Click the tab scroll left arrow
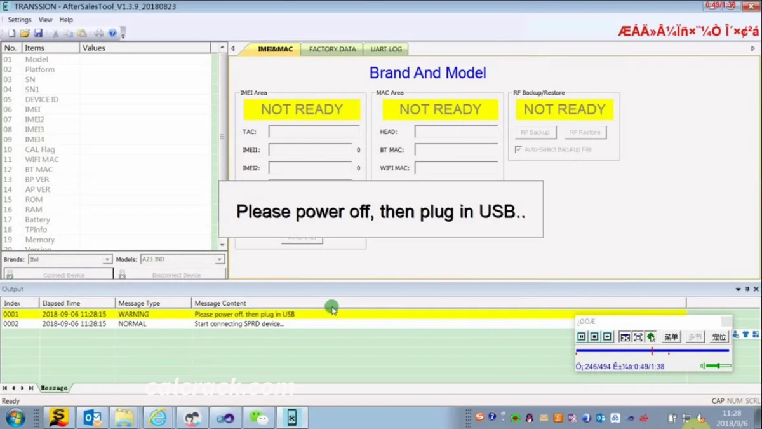The image size is (762, 429). coord(233,49)
